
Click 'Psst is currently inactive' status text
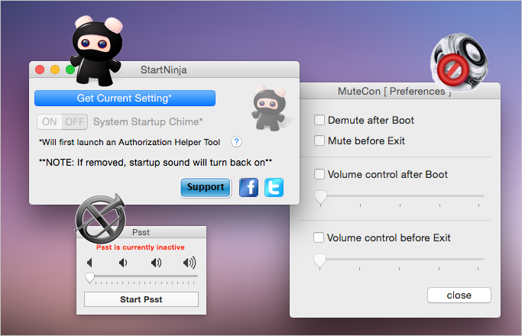point(141,247)
